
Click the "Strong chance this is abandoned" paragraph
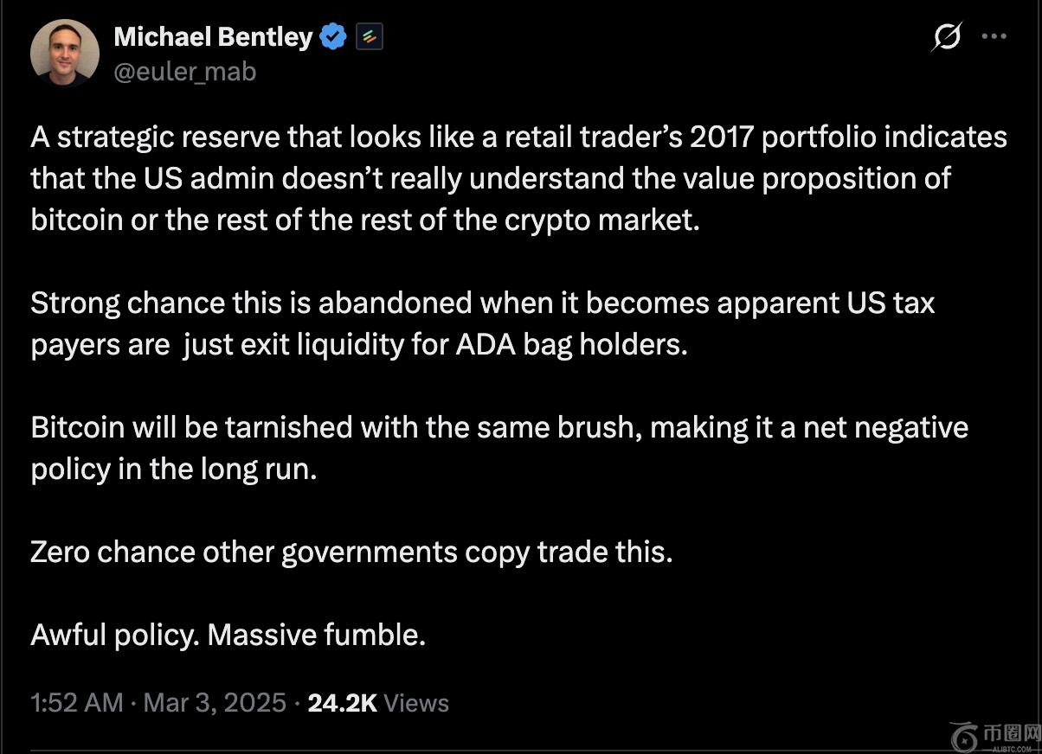tap(482, 323)
